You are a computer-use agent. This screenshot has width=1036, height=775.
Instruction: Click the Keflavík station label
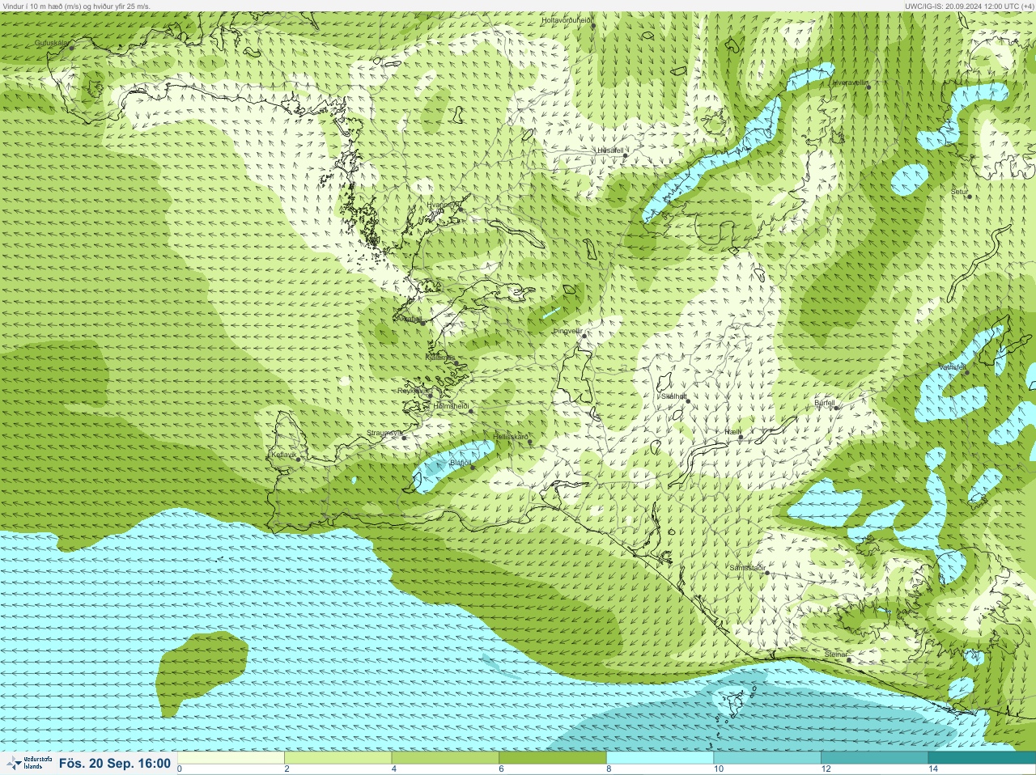[x=282, y=455]
